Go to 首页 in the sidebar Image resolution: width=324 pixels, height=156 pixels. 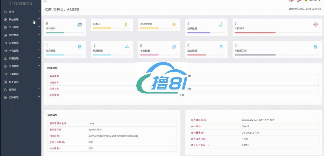pyautogui.click(x=11, y=12)
